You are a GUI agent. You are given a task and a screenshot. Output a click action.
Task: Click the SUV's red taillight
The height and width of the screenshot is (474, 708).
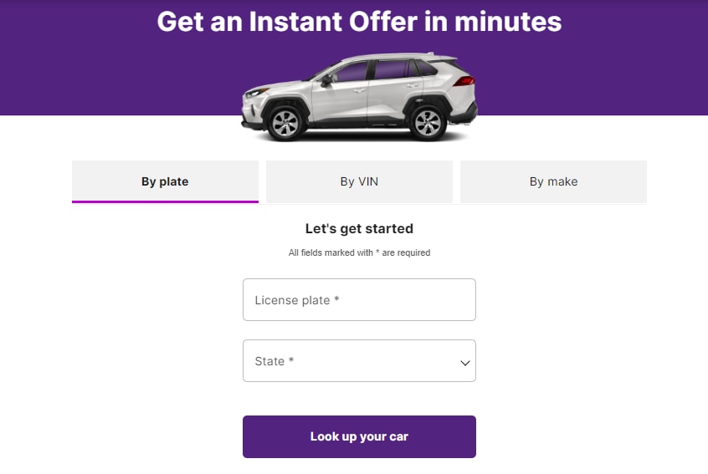[464, 81]
